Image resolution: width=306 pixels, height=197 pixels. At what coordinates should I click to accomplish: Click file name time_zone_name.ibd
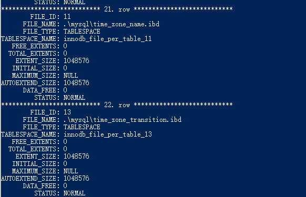pyautogui.click(x=111, y=24)
